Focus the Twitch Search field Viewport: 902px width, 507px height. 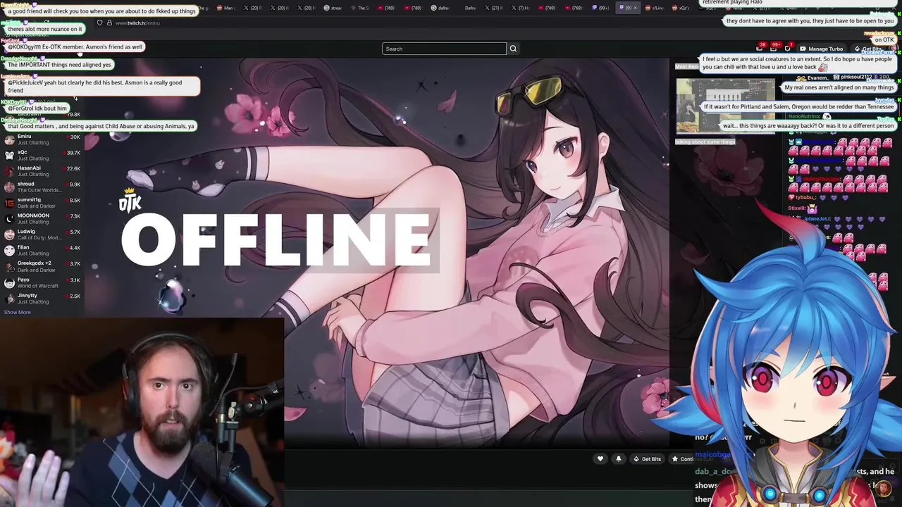click(x=444, y=49)
